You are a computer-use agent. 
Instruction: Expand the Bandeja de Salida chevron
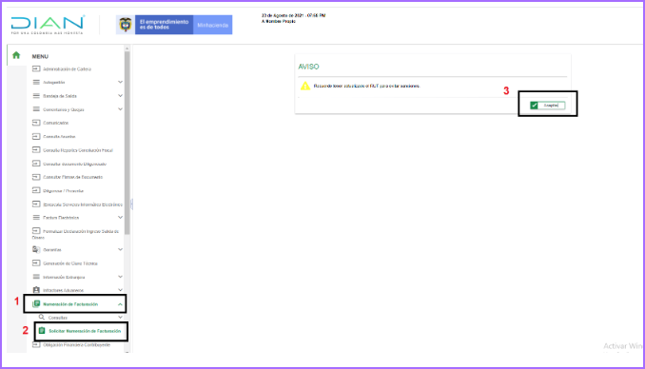pyautogui.click(x=120, y=95)
